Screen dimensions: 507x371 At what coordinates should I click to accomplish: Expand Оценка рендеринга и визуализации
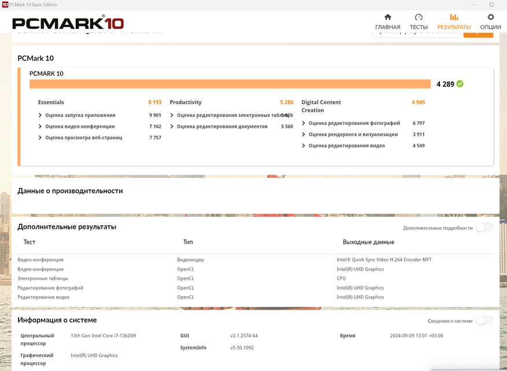(x=304, y=135)
